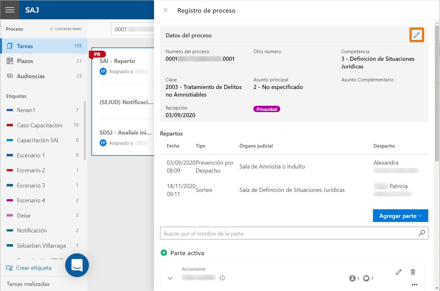This screenshot has width=440, height=291.
Task: Select Tareas in the side menu
Action: [44, 46]
